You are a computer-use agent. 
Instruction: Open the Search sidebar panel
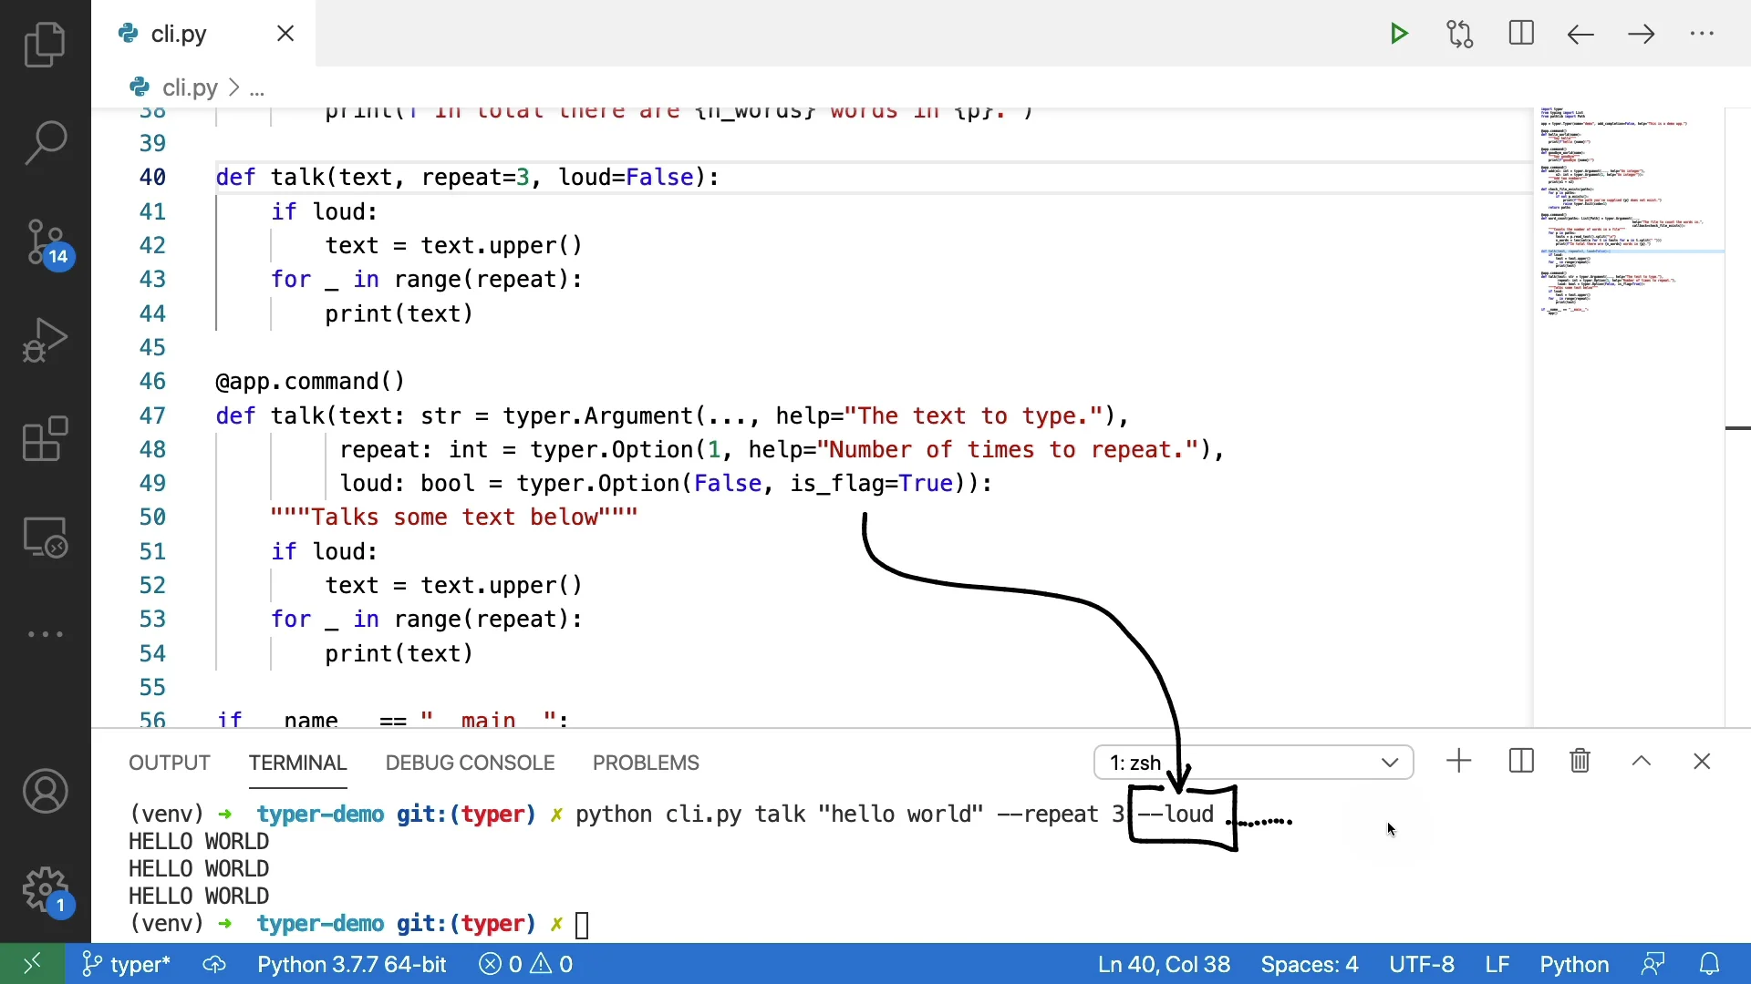pos(45,143)
